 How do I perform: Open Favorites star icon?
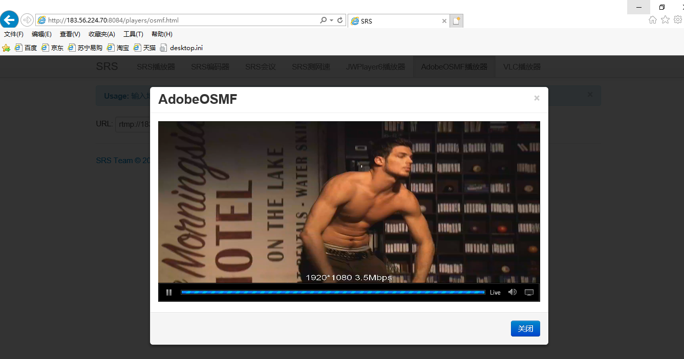pos(665,20)
